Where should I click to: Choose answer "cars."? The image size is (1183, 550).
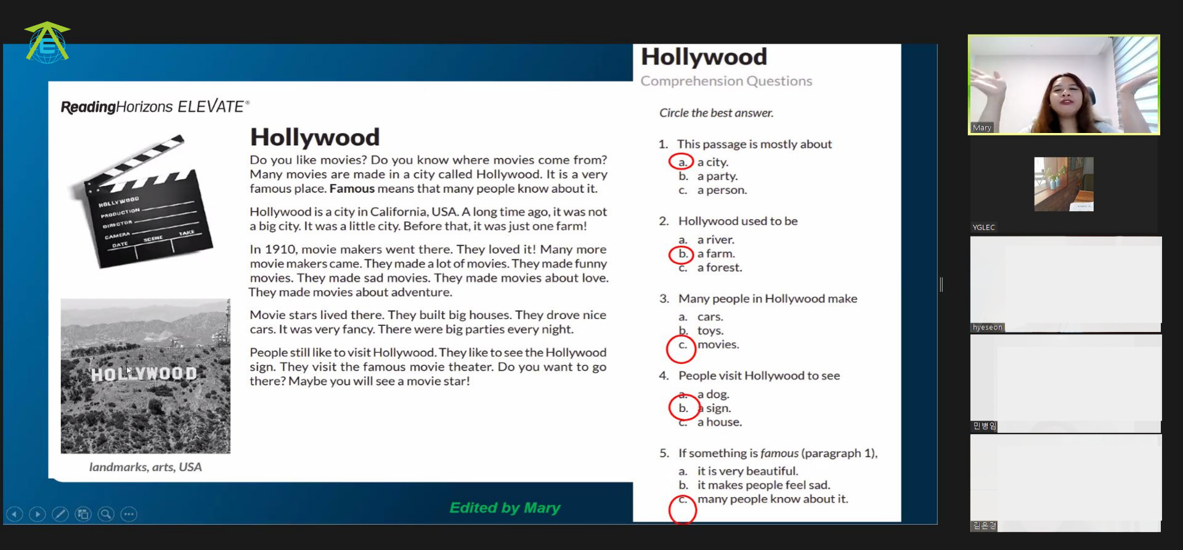[x=710, y=317]
